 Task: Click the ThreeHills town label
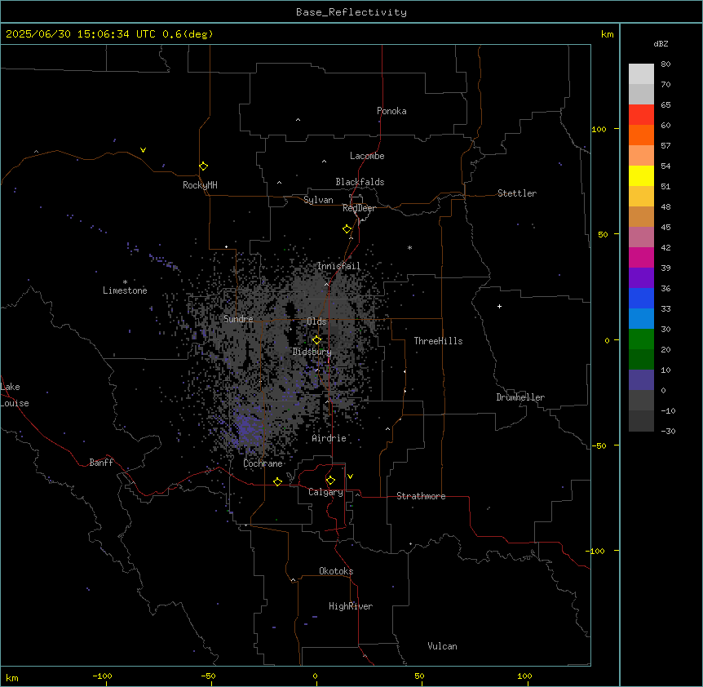(439, 341)
